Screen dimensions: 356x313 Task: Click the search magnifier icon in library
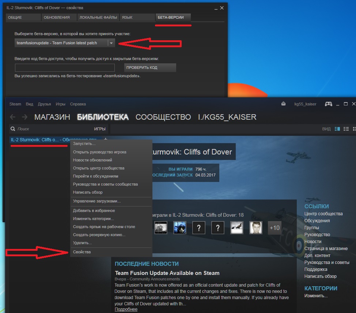tap(13, 129)
